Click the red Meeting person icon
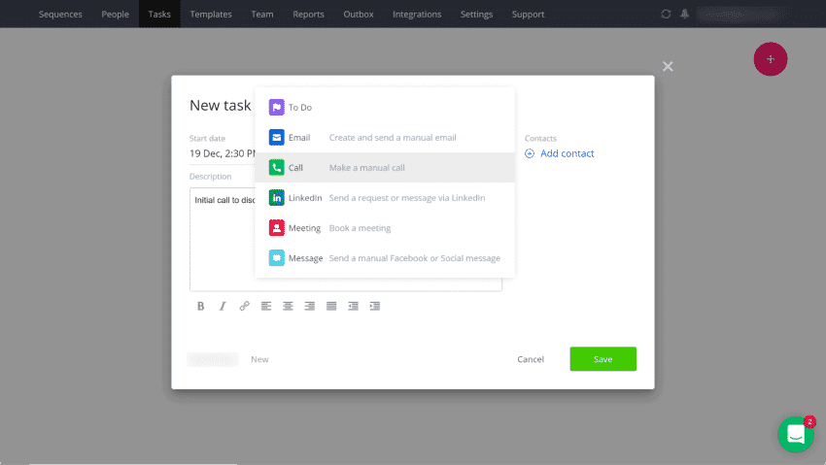The image size is (826, 465). [277, 228]
